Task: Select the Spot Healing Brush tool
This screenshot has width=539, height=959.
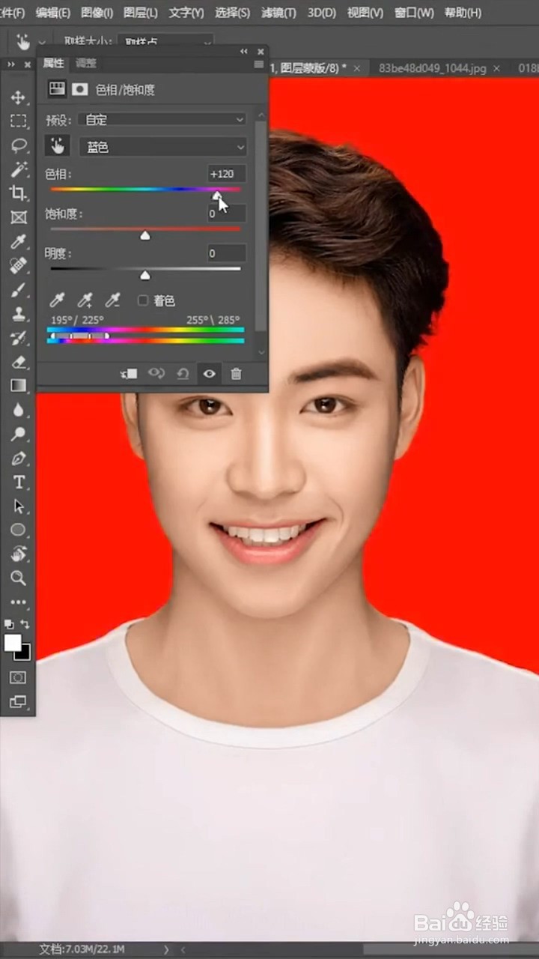Action: click(18, 265)
